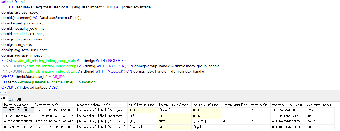Select the unique_compiles value 12
This screenshot has width=340, height=131.
pos(236,116)
